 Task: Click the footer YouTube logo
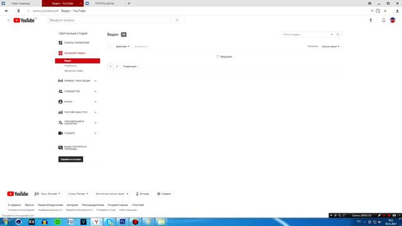[x=18, y=194]
